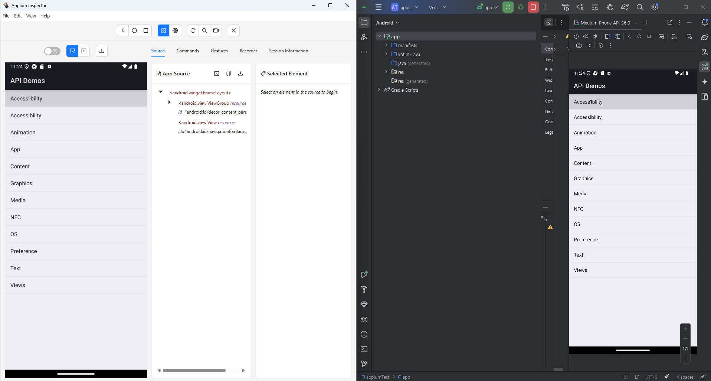Open the Problems tool window icon
711x381 pixels.
click(364, 334)
